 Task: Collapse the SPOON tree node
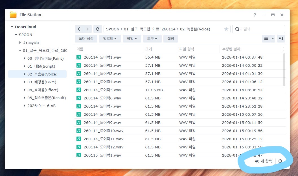16,35
